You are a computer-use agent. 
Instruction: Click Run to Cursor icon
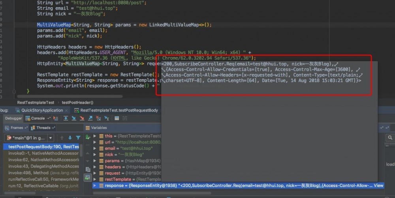107,118
